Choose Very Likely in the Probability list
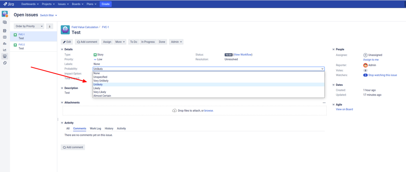 pos(208,92)
